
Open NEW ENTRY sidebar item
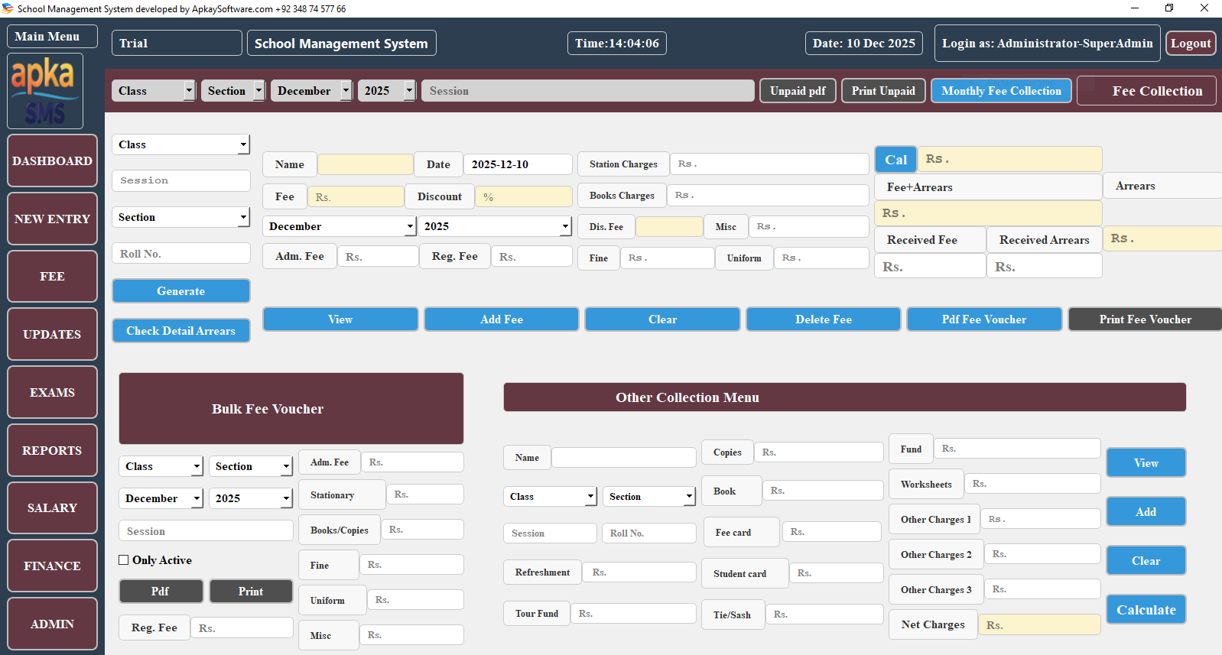(x=52, y=219)
